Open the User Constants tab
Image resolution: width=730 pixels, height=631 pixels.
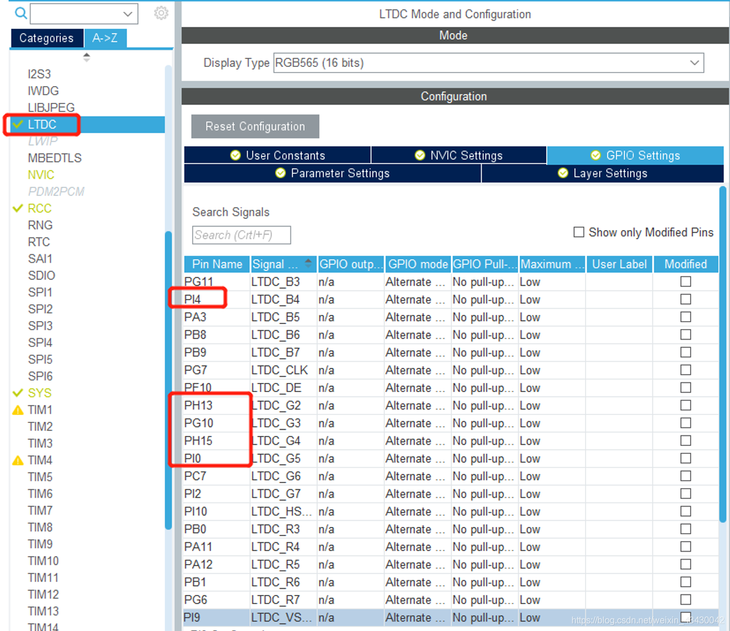tap(278, 155)
